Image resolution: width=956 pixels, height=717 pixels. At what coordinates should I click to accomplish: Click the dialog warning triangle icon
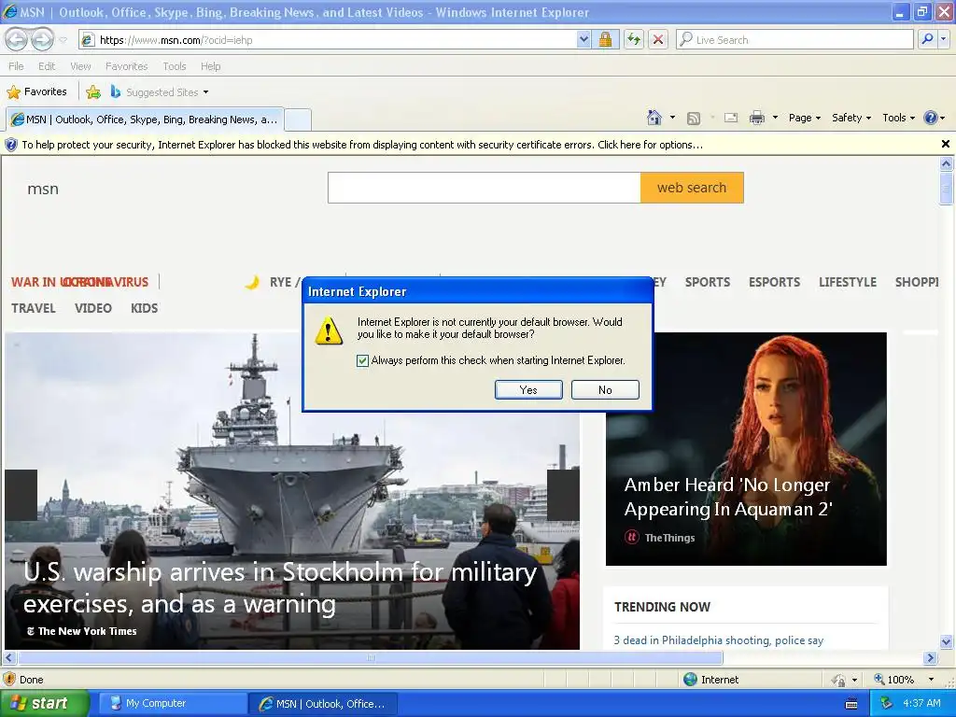329,330
